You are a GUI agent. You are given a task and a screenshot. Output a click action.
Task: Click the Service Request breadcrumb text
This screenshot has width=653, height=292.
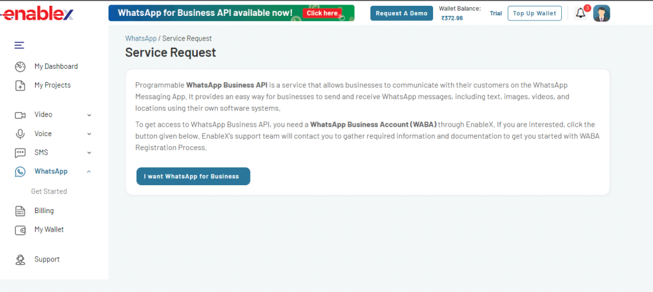point(187,38)
